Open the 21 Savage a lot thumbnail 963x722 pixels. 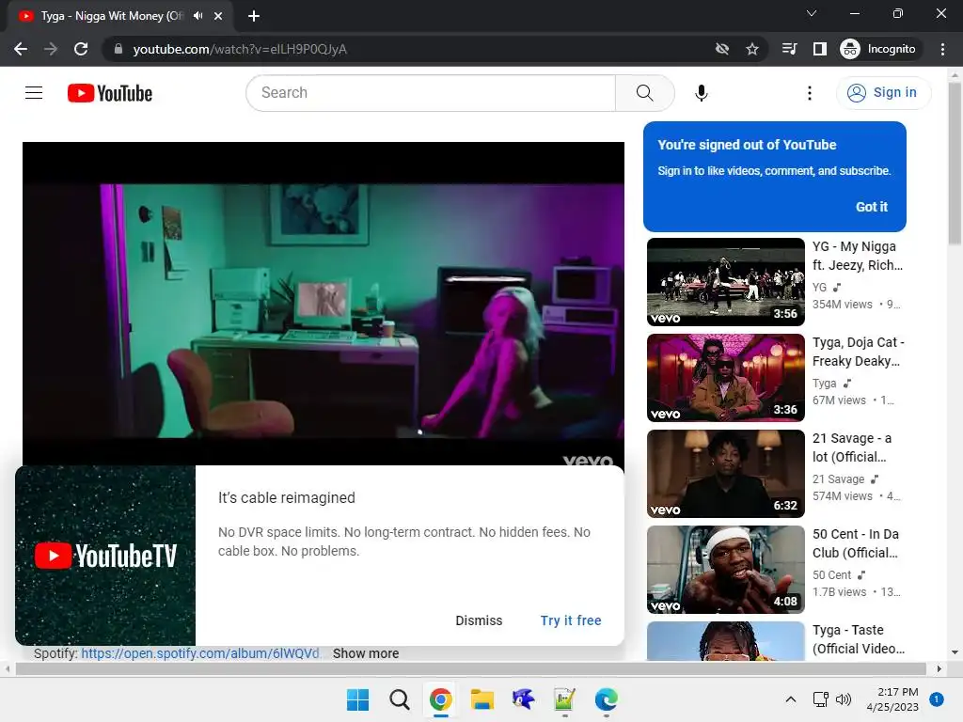pos(725,474)
